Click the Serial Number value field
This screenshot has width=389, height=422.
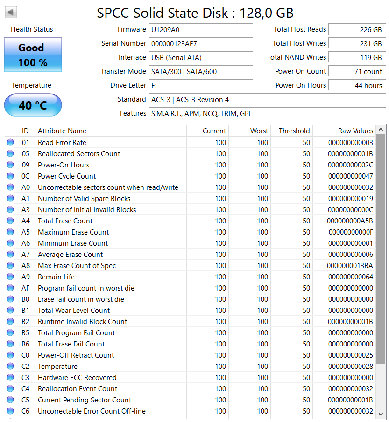coord(201,44)
